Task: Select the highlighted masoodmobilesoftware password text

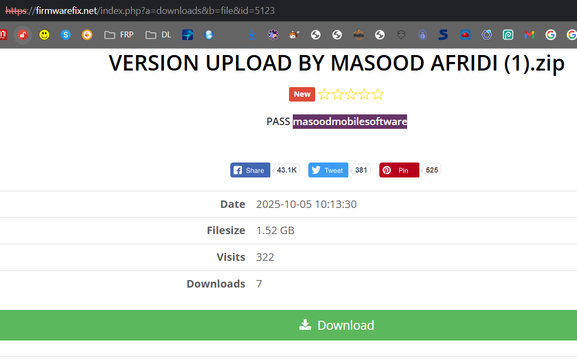Action: (350, 121)
